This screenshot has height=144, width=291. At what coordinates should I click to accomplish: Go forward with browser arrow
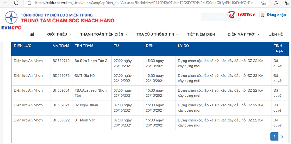(x=5, y=3)
